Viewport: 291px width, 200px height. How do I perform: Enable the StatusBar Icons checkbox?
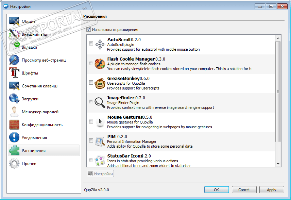pyautogui.click(x=91, y=160)
